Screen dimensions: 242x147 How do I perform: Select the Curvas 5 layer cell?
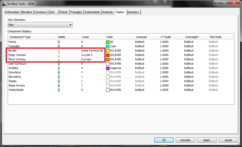coord(87,55)
